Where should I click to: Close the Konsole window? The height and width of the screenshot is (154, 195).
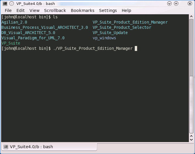[190, 4]
